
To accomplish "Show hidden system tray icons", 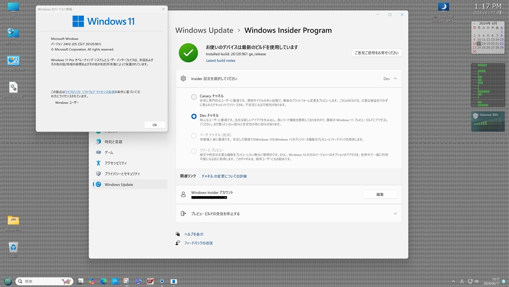I will [x=453, y=282].
